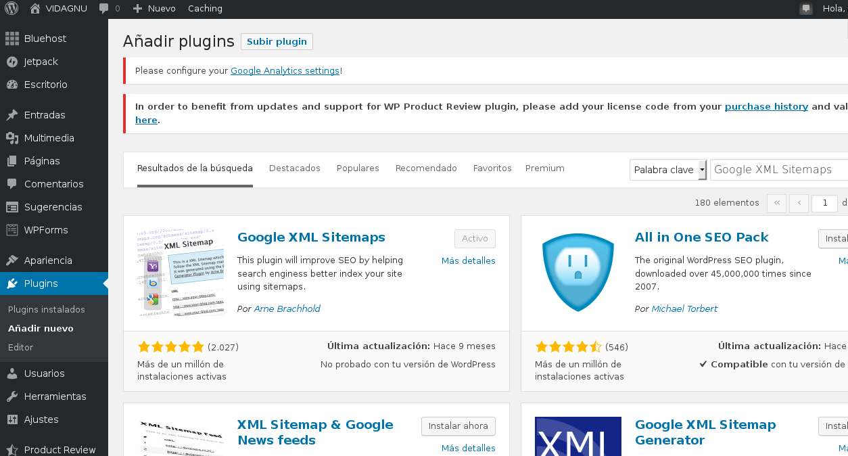Click the Herramientas wrench icon
848x456 pixels.
coord(12,396)
